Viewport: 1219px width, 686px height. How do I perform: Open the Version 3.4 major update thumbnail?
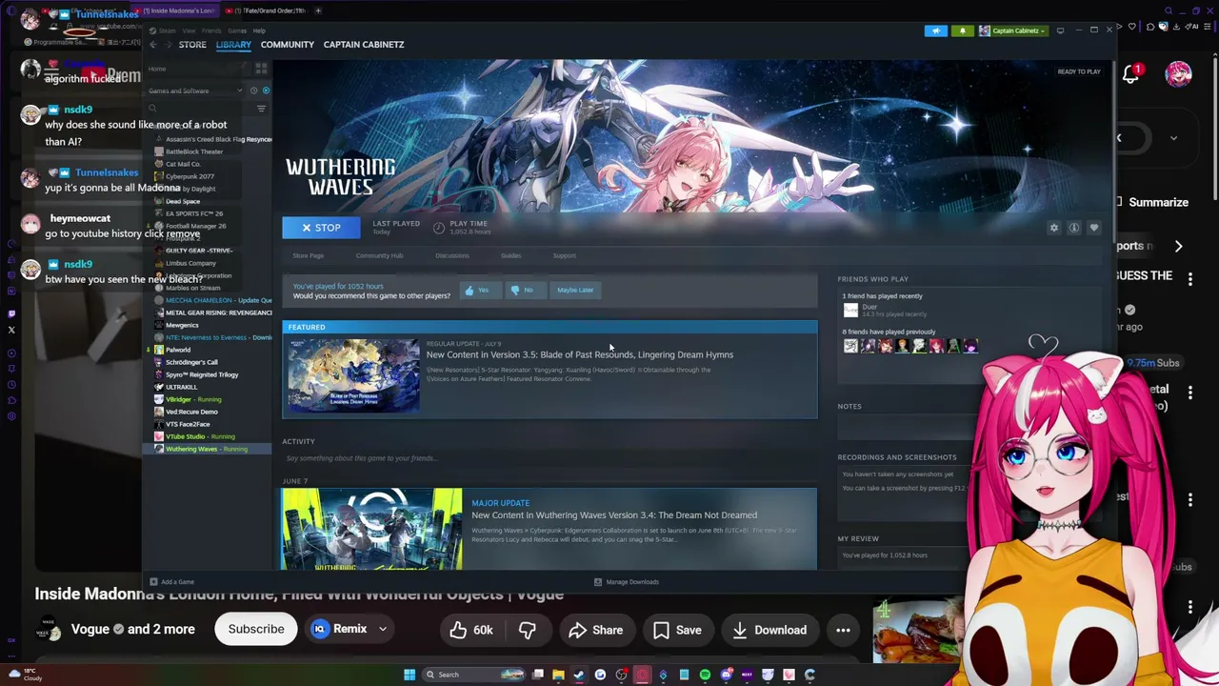[x=371, y=530]
